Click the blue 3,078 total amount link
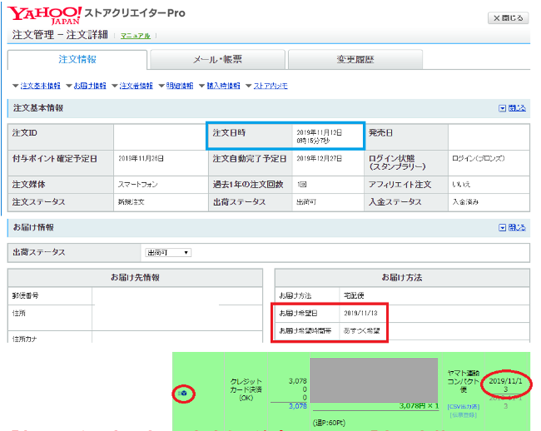The image size is (541, 431). [298, 406]
